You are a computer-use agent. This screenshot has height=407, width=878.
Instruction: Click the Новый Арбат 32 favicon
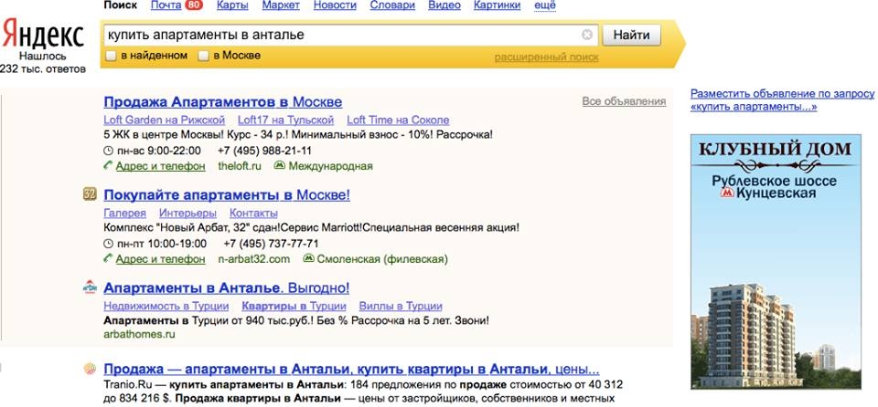90,194
